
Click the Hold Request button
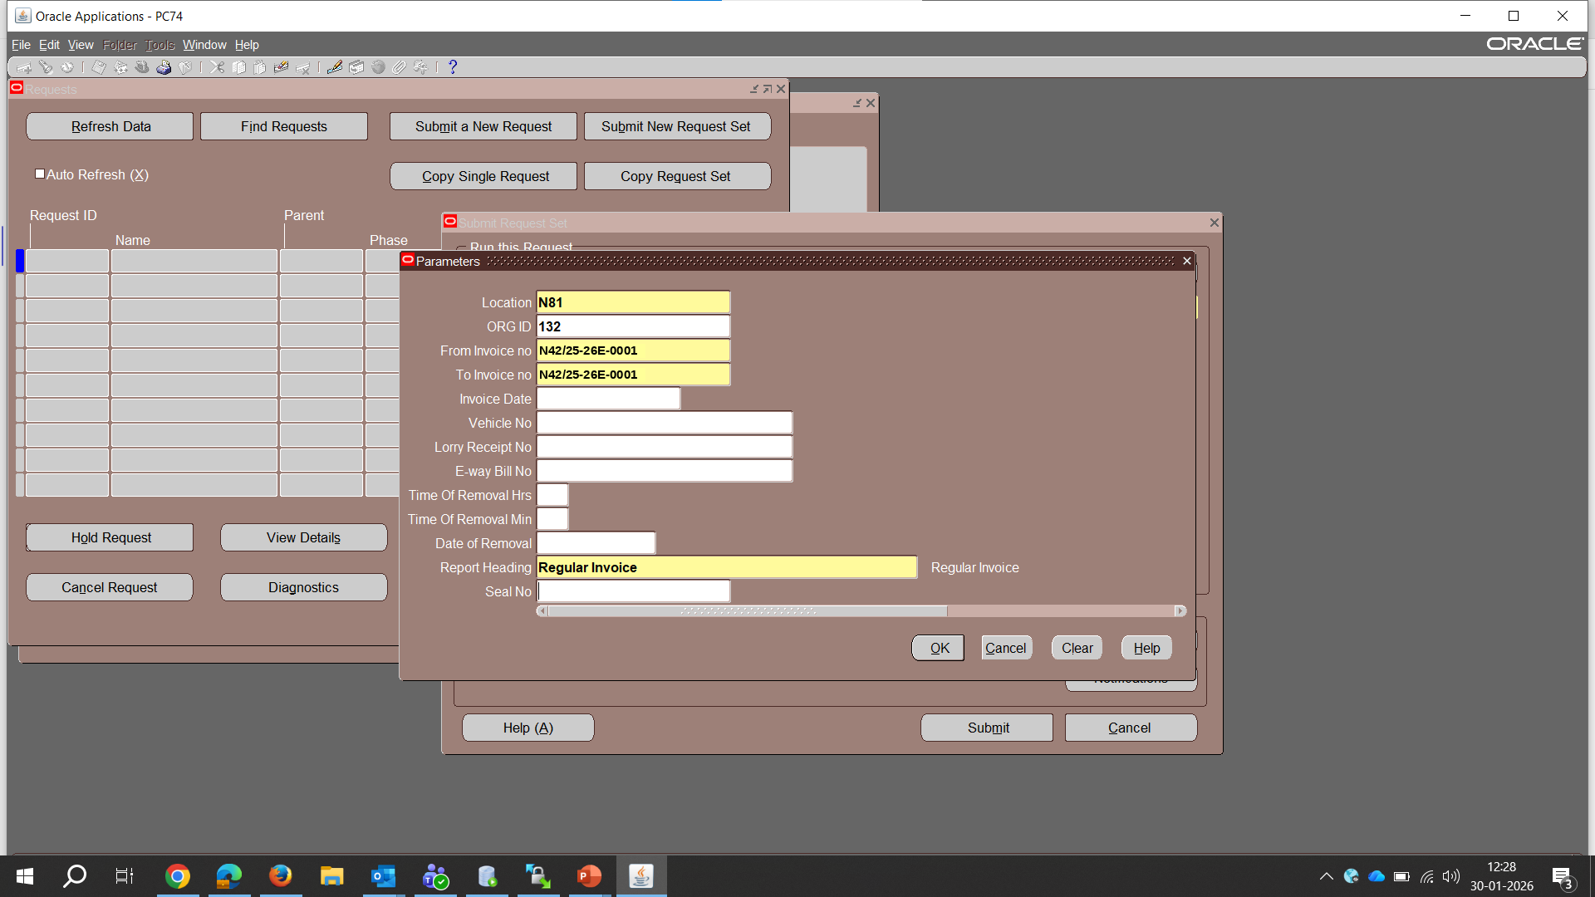(110, 537)
